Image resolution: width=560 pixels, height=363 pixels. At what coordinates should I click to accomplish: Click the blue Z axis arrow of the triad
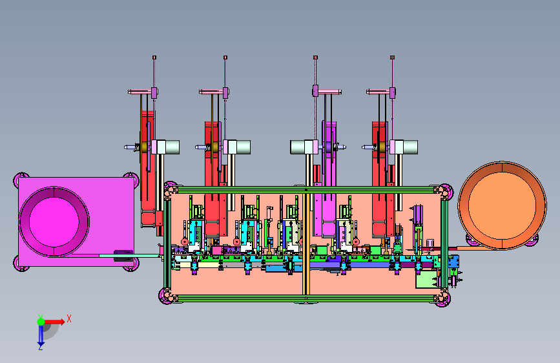coord(41,337)
